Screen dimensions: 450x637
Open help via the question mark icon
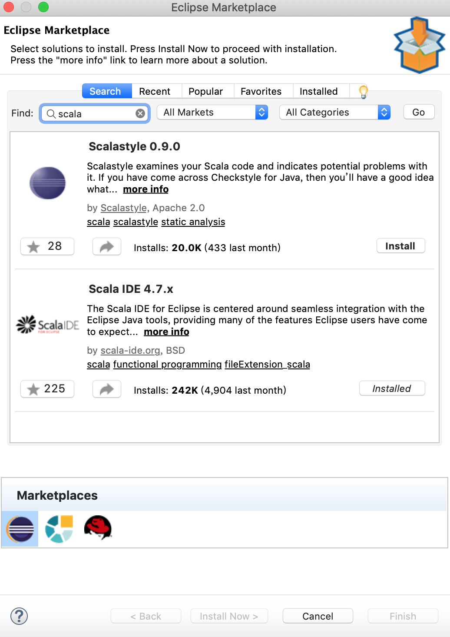pos(20,616)
